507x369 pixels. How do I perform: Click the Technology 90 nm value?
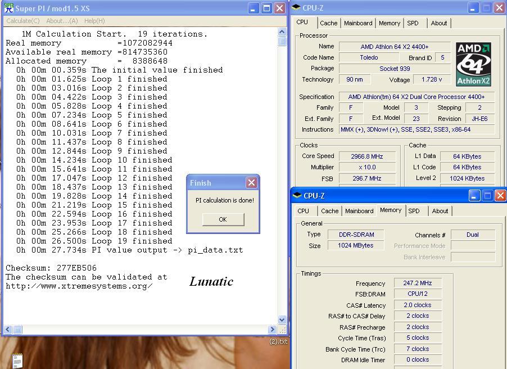(354, 79)
